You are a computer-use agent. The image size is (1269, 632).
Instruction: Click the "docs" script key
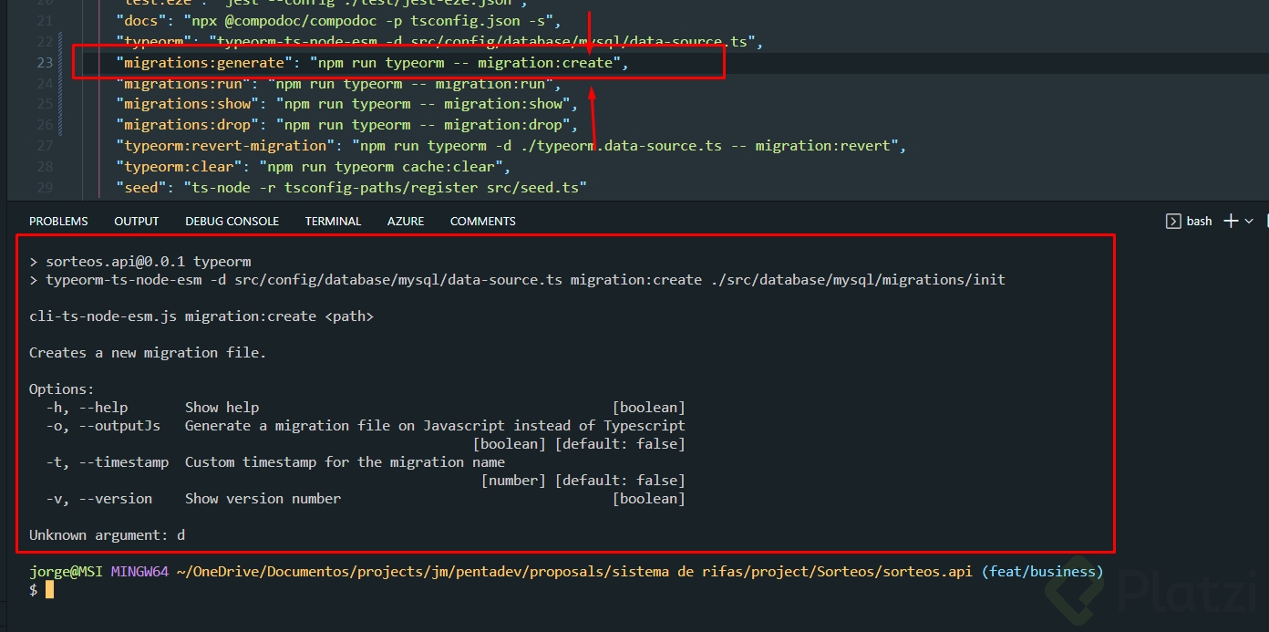pyautogui.click(x=141, y=20)
